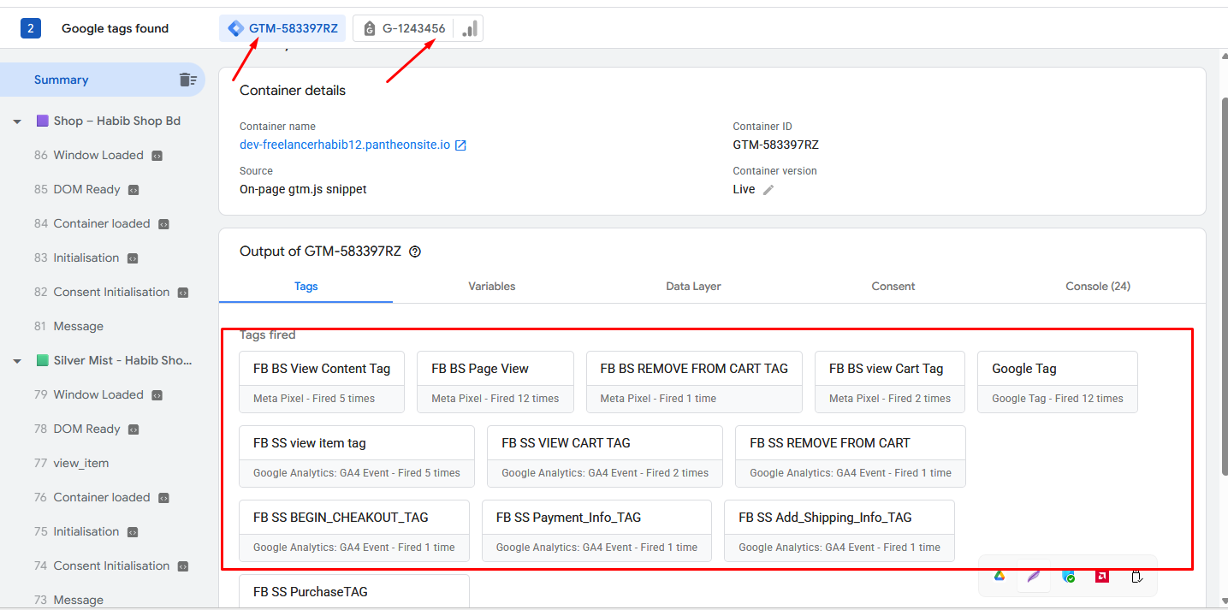
Task: Edit container version with pencil icon
Action: pyautogui.click(x=768, y=190)
